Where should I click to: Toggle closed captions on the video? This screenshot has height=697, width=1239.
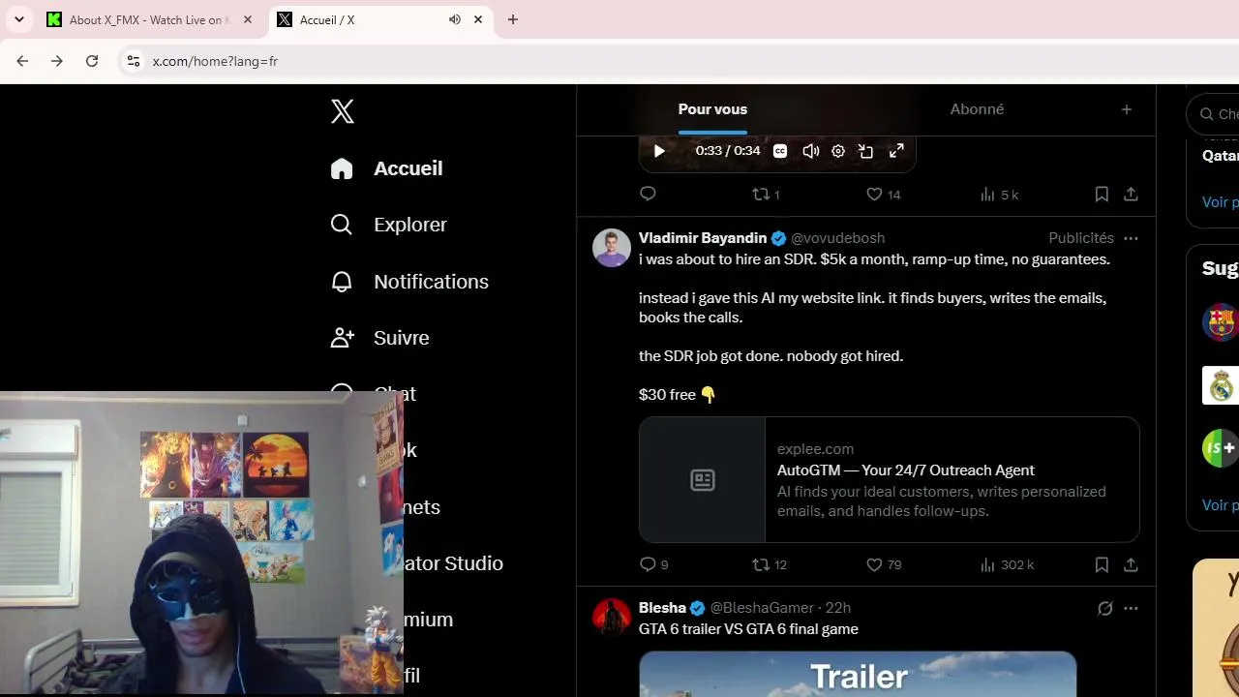[x=780, y=151]
